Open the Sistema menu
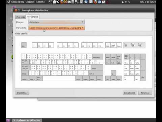 coord(40,2)
